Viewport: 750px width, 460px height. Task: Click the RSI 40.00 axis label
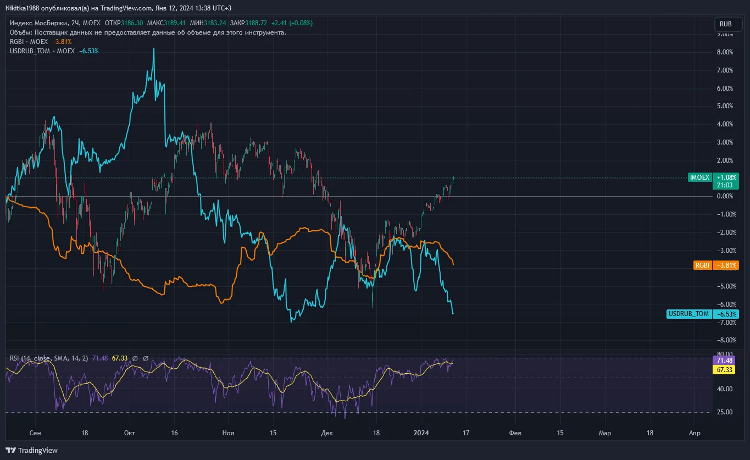(725, 389)
